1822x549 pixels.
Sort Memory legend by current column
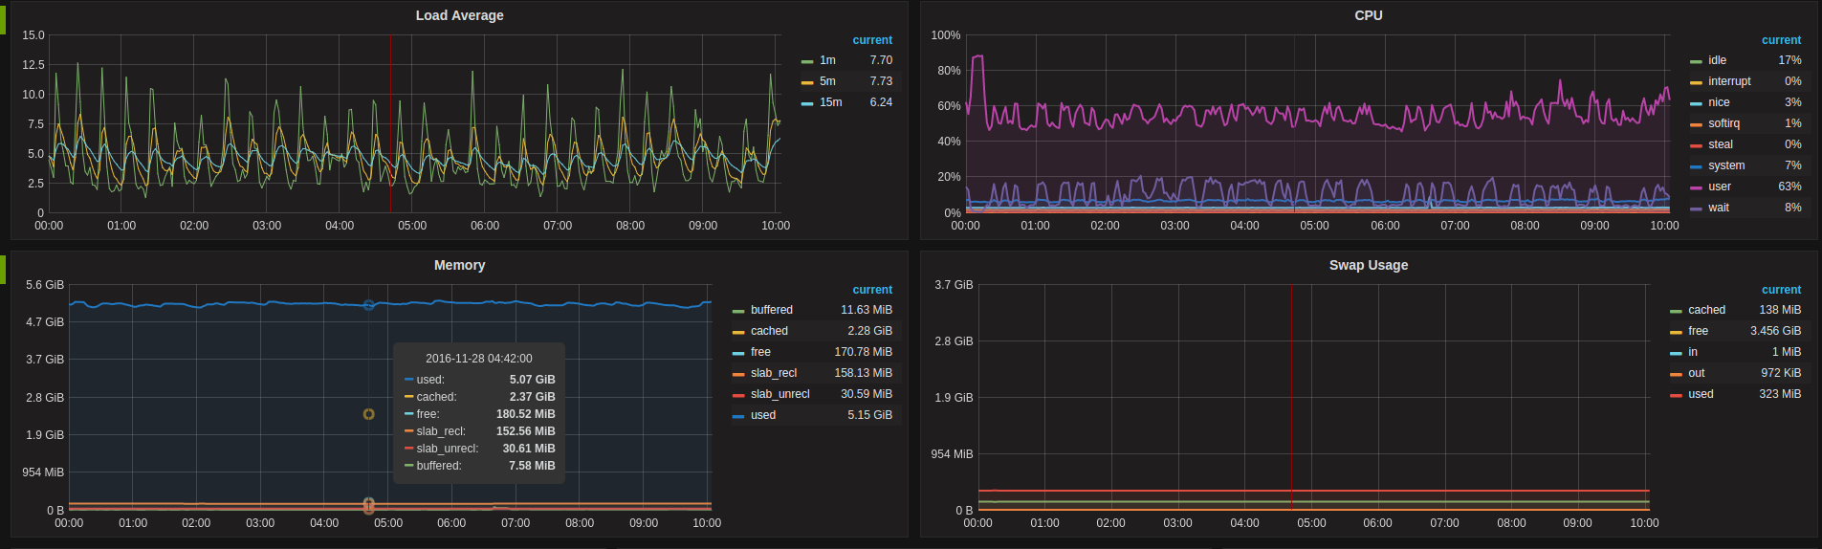coord(871,290)
